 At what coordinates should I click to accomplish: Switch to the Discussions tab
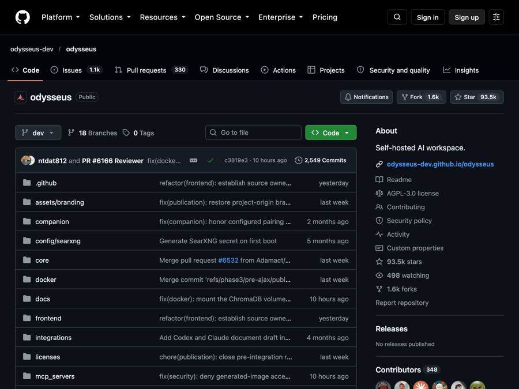tap(224, 70)
